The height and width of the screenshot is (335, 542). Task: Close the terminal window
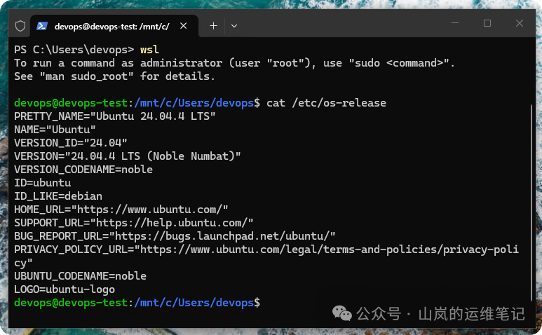click(519, 23)
